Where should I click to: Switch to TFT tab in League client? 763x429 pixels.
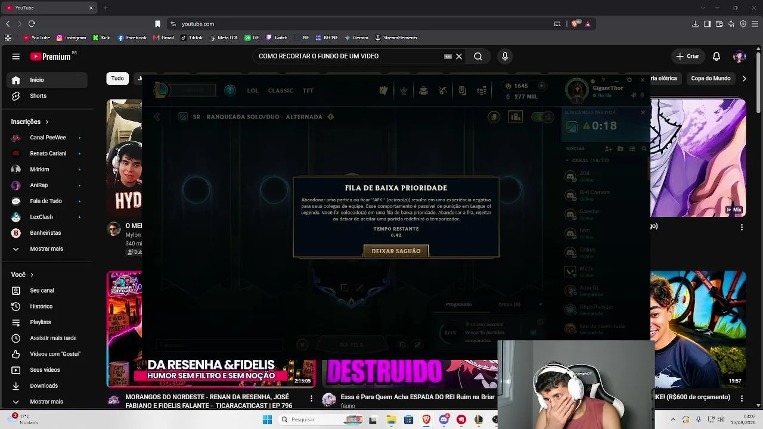(308, 91)
